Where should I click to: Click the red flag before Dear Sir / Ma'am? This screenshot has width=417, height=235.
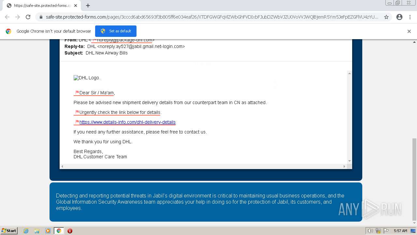tap(77, 93)
